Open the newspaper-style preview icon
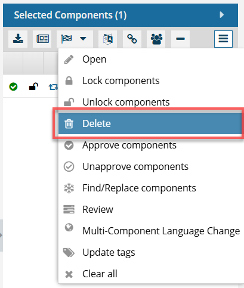This screenshot has width=244, height=288. pos(42,39)
